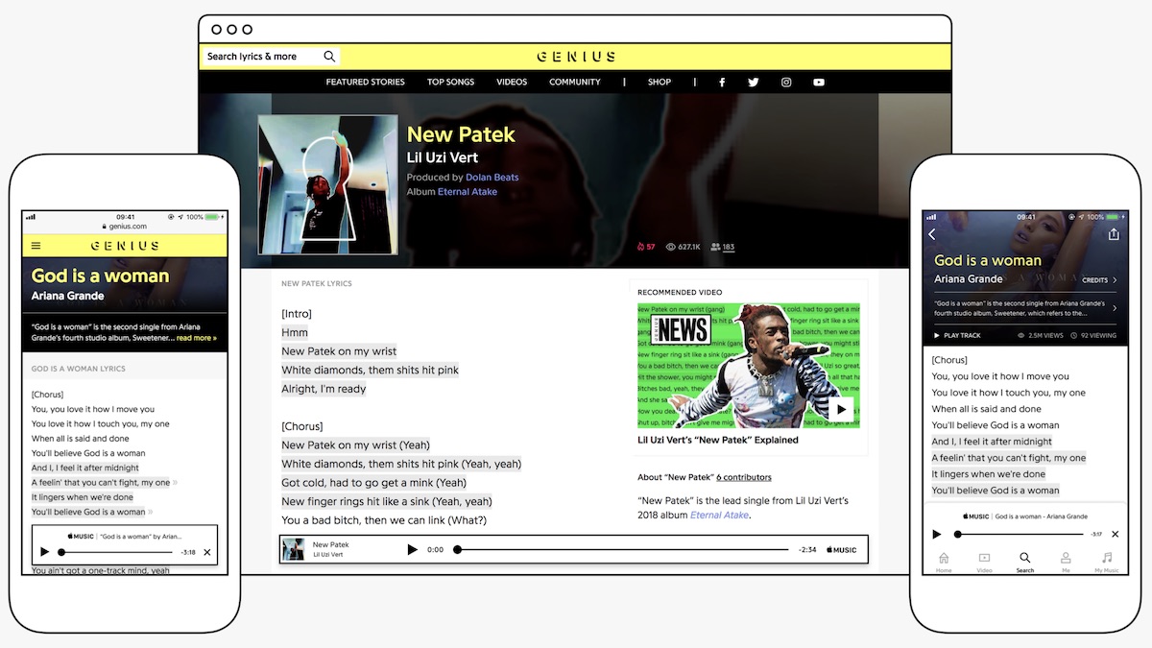
Task: Click the magnifying glass in the search bar
Action: tap(329, 56)
